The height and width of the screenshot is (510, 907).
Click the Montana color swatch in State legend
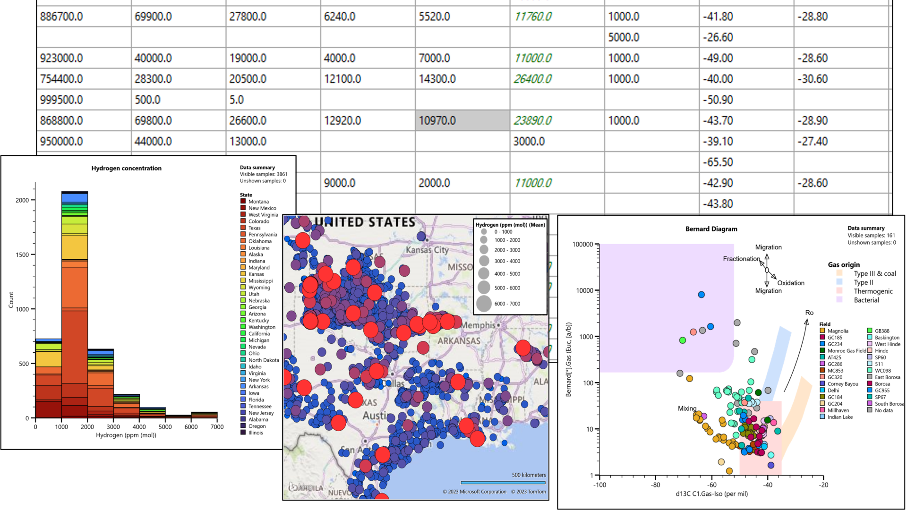(x=243, y=201)
